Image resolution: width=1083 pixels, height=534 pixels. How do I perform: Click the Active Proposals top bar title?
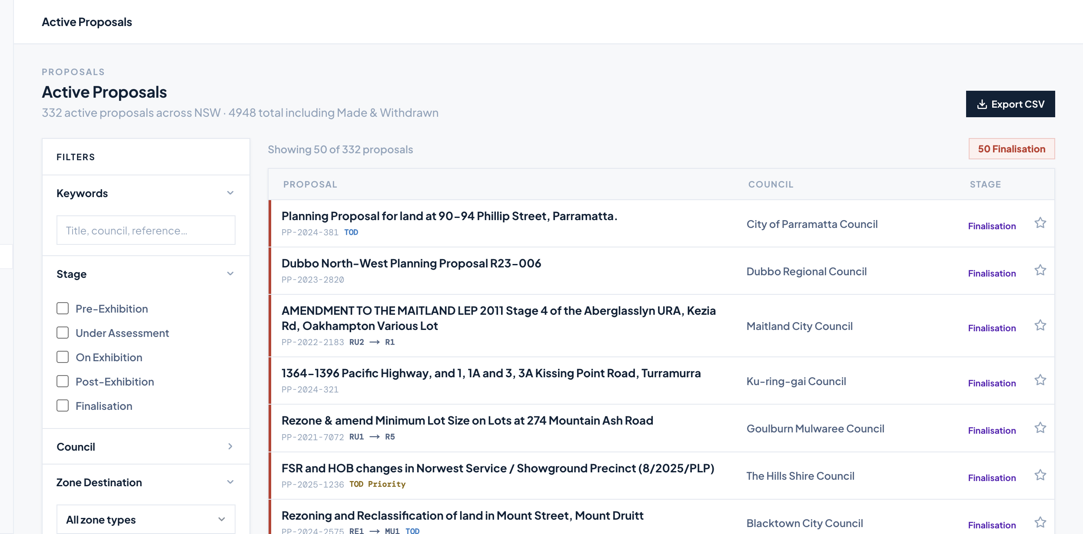point(87,22)
